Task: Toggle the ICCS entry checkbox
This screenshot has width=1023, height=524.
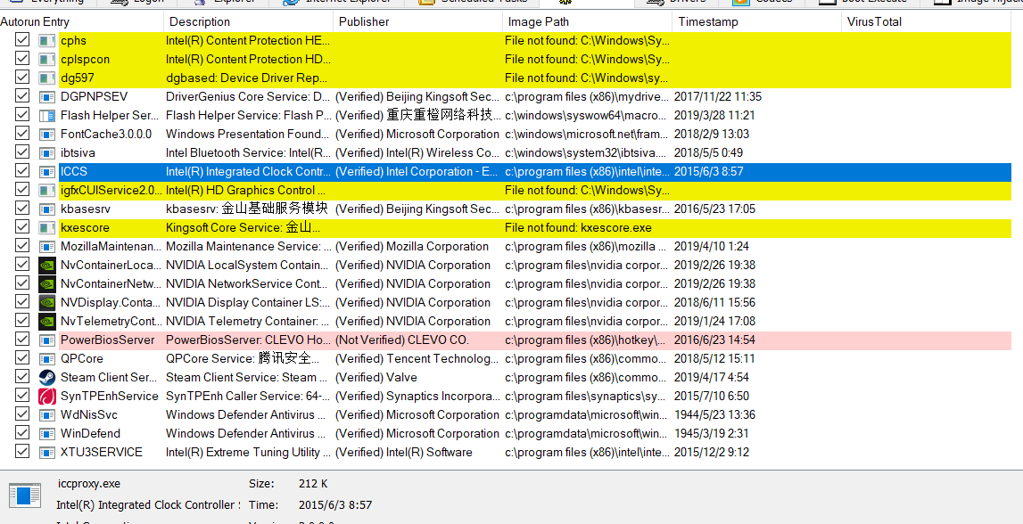Action: pos(22,171)
